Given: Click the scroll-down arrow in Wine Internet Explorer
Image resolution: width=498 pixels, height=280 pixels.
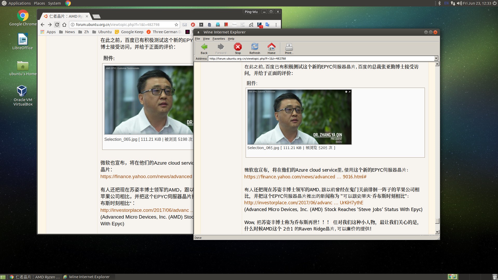Looking at the screenshot, I should pyautogui.click(x=437, y=232).
